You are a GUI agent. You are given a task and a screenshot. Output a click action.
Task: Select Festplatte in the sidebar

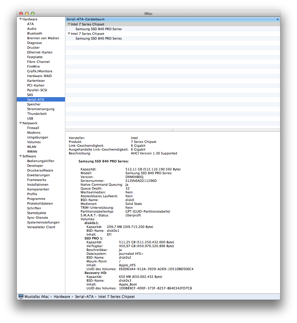[x=35, y=57]
